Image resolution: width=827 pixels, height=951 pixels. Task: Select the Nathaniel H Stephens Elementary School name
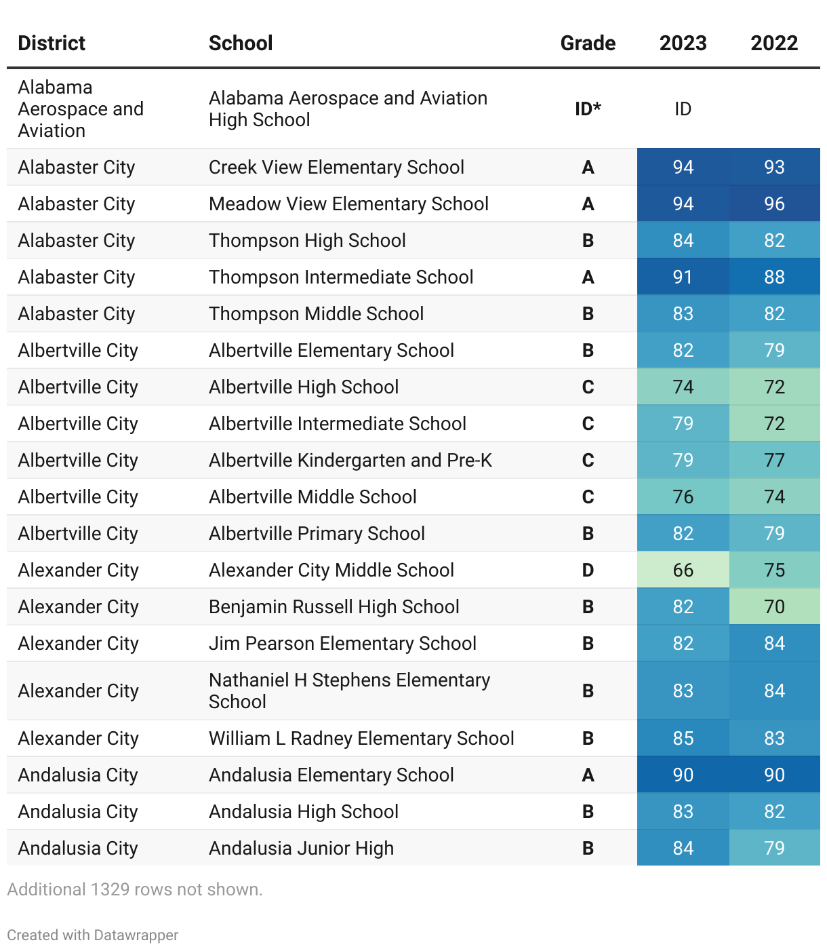(349, 691)
